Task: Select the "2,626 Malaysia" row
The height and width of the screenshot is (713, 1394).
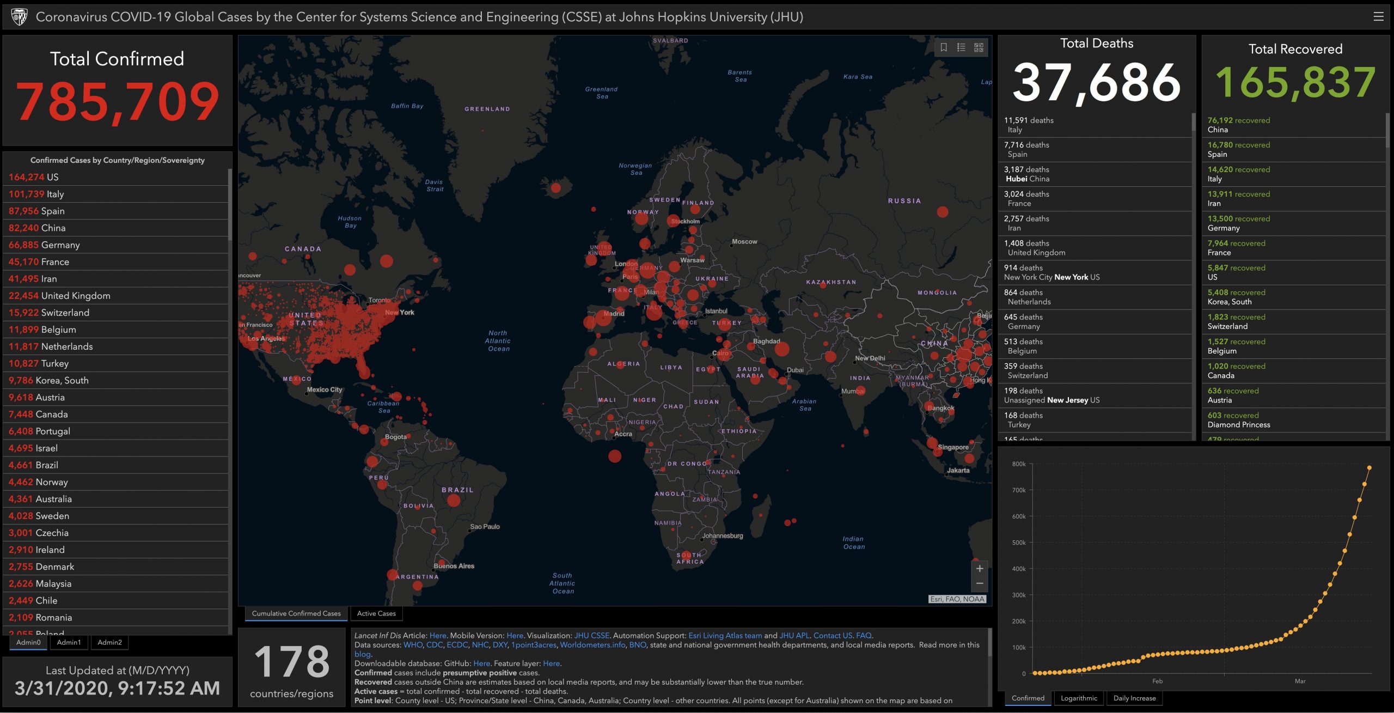Action: click(115, 583)
